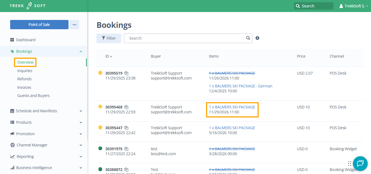The image size is (371, 174).
Task: Click the info icon beside search field
Action: [x=257, y=38]
